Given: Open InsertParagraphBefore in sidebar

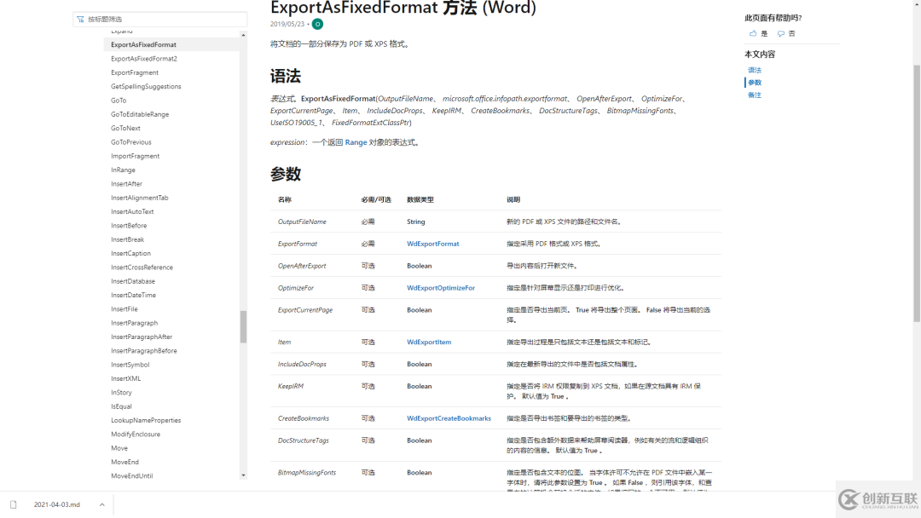Looking at the screenshot, I should (x=144, y=351).
